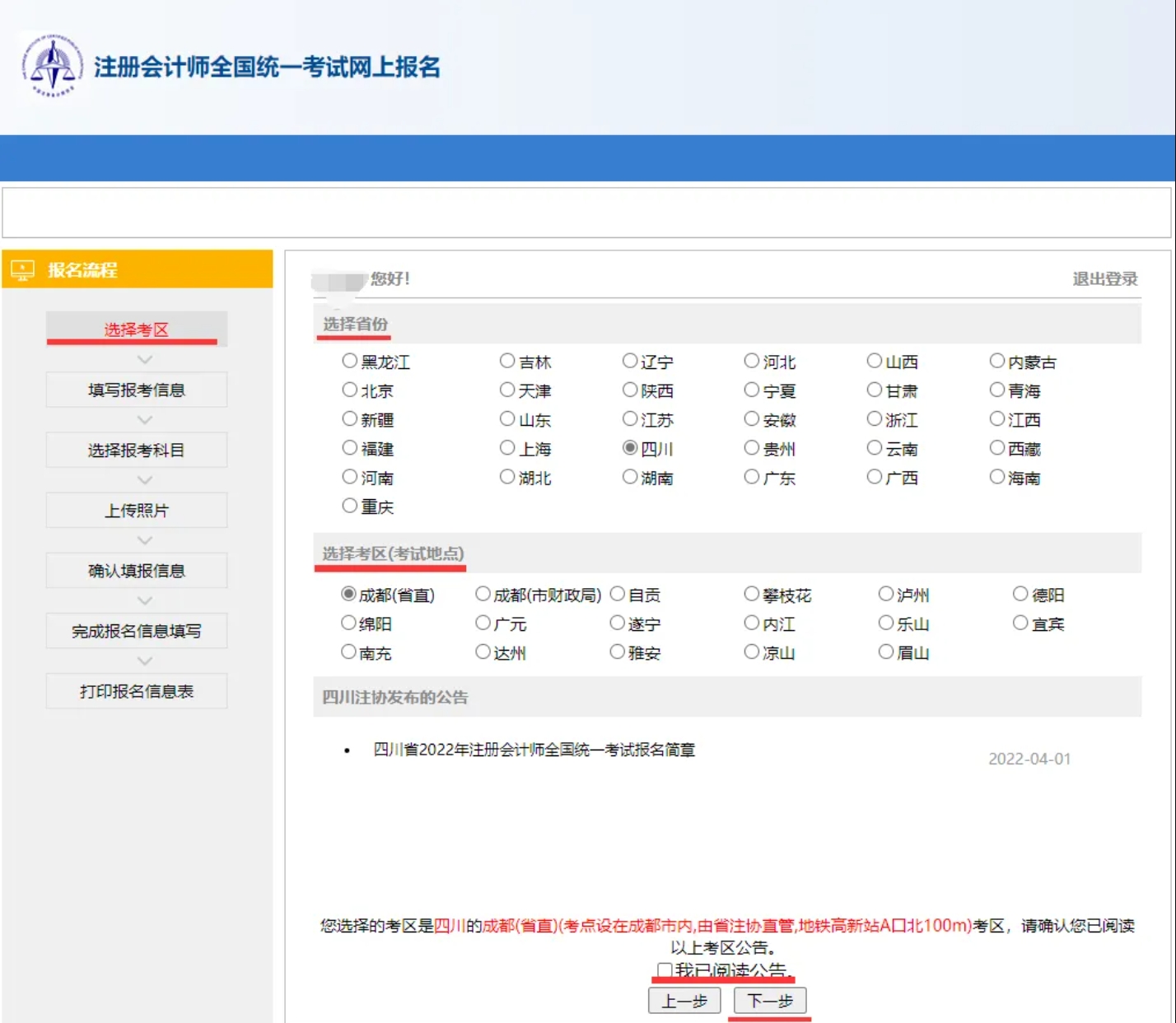Select 乐山 exam area radio
The width and height of the screenshot is (1176, 1023).
point(886,623)
